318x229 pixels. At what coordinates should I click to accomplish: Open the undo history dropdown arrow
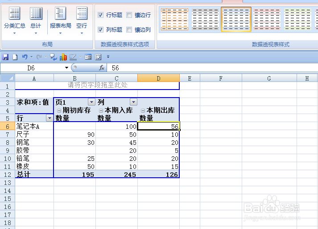point(31,57)
